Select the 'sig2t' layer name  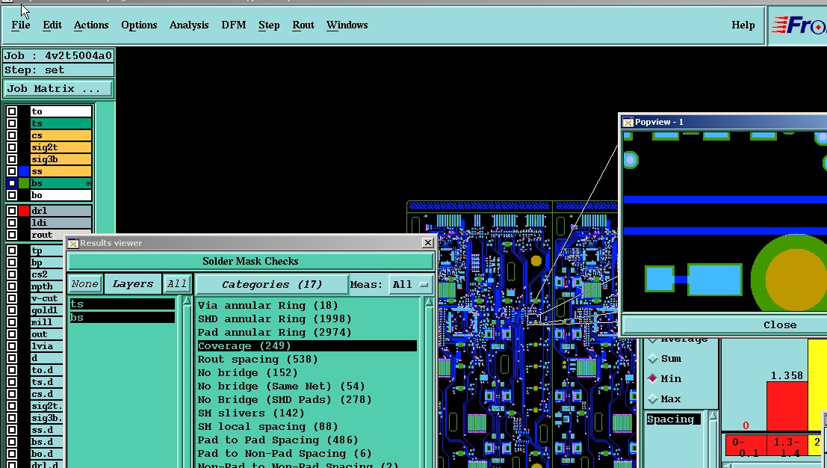coord(61,147)
